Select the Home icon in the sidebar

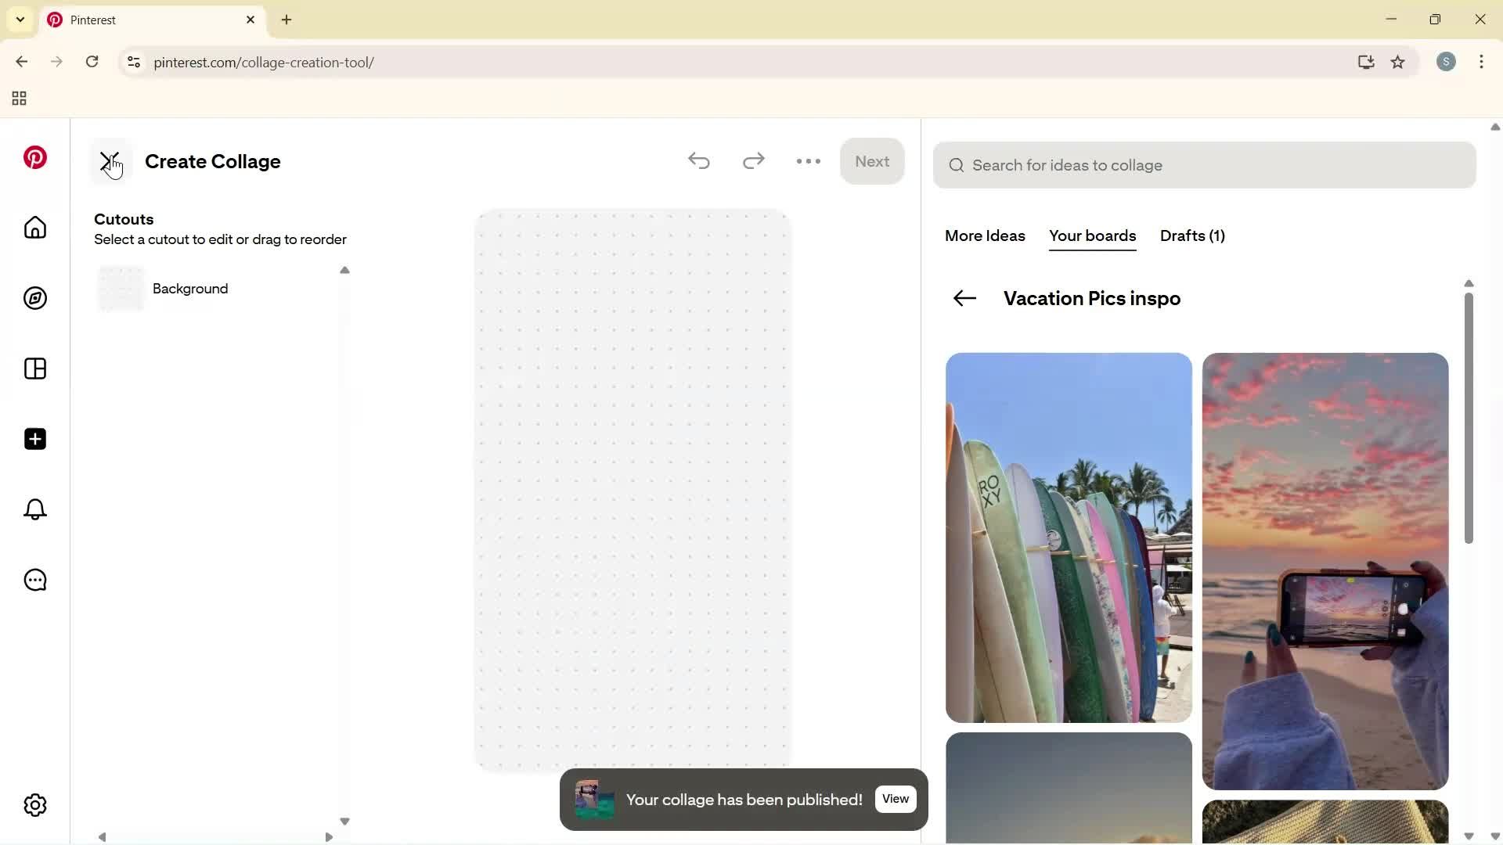[x=34, y=228]
